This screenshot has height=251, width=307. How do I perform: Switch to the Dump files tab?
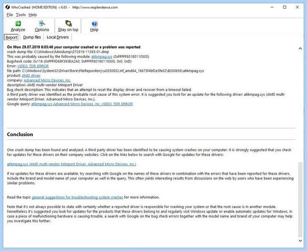click(x=32, y=37)
